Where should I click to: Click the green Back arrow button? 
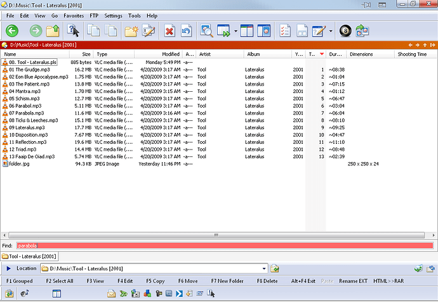point(12,30)
